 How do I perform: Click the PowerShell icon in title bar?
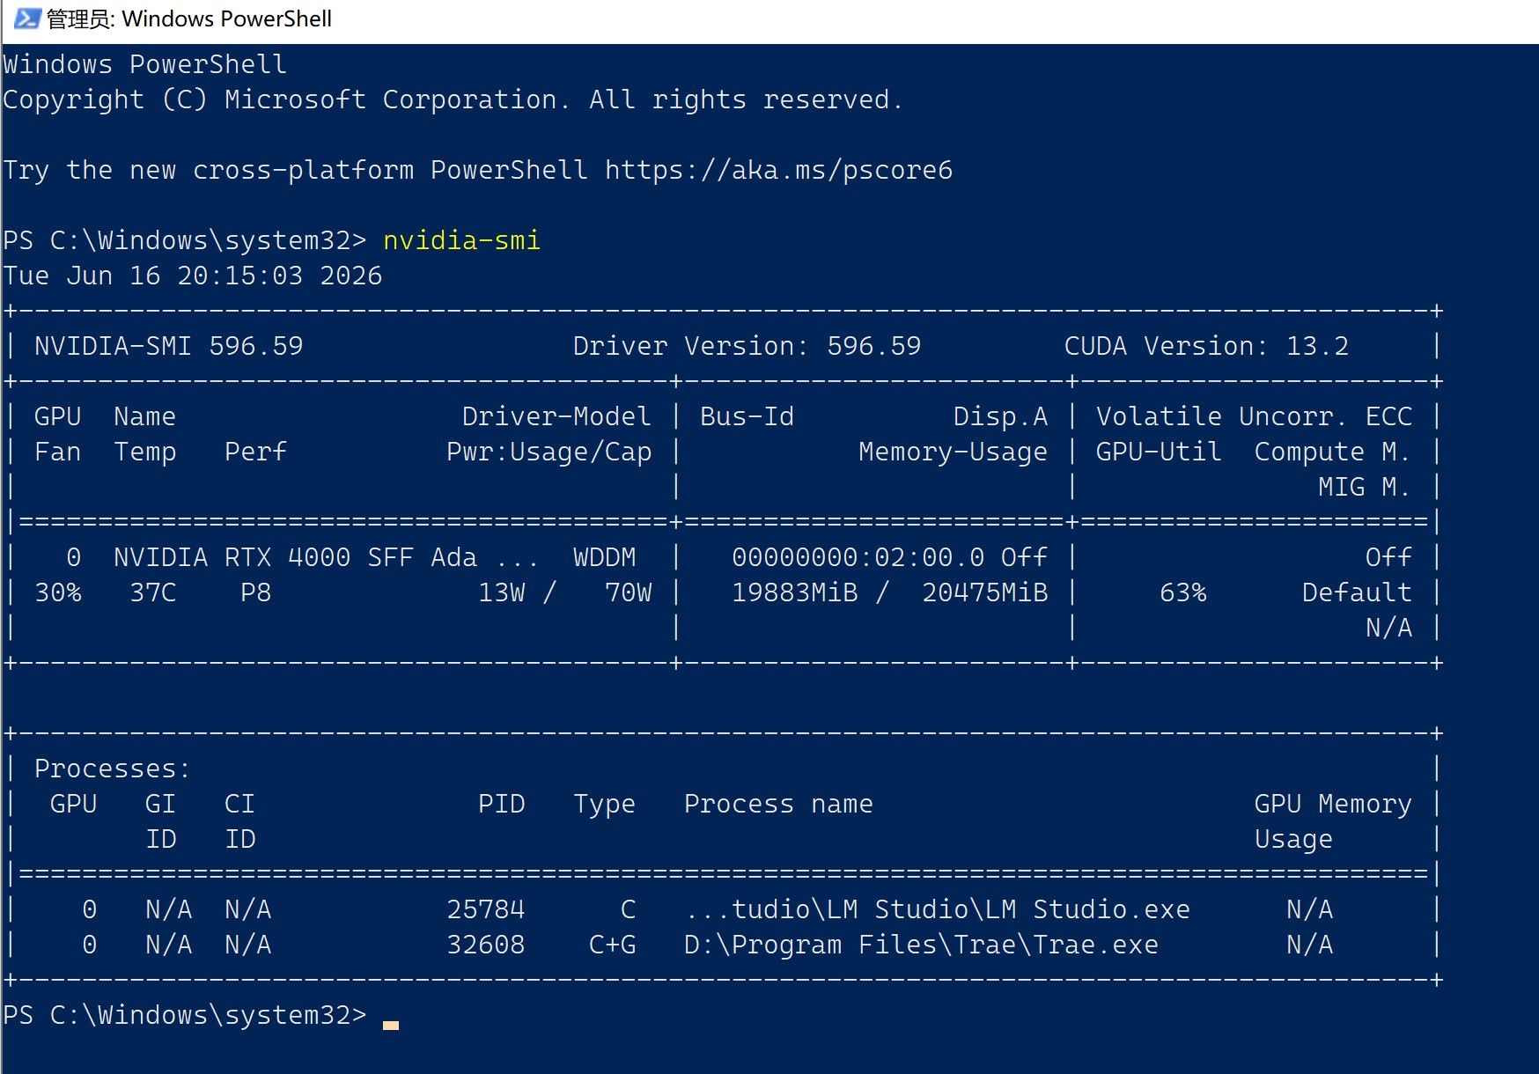(x=26, y=18)
